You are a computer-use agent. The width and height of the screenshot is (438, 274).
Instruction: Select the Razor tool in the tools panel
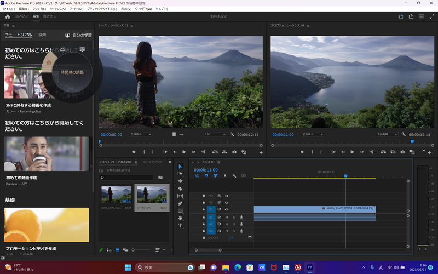tap(180, 189)
